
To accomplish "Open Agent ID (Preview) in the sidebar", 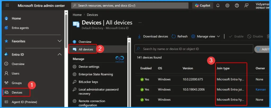I will point(24,102).
